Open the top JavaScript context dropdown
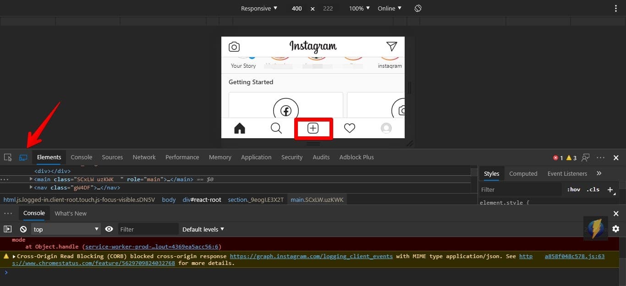The height and width of the screenshot is (286, 626). 66,229
